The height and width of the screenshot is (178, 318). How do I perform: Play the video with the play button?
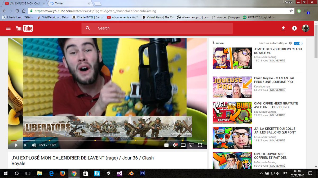[16, 145]
